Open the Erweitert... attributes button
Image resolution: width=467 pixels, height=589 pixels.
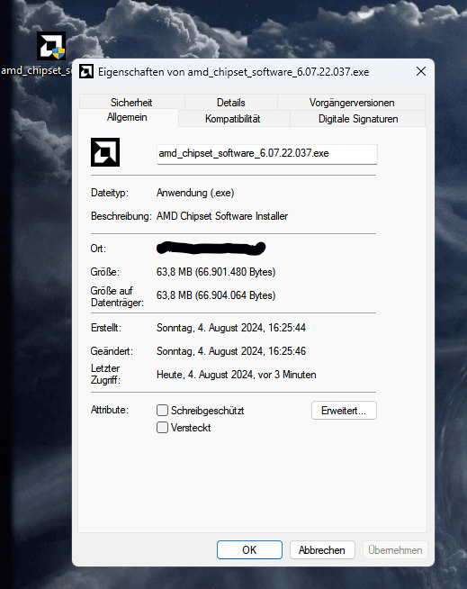pos(344,410)
